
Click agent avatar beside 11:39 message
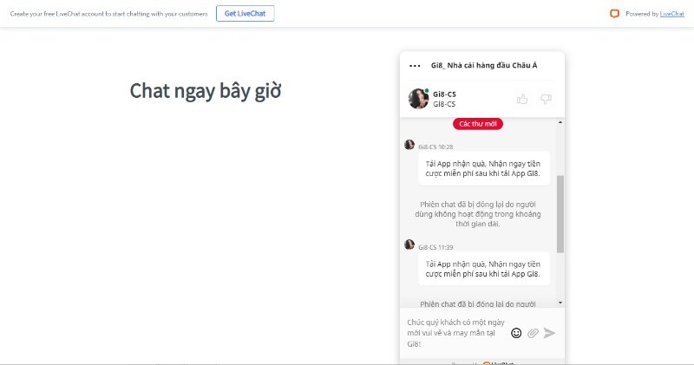click(x=409, y=244)
